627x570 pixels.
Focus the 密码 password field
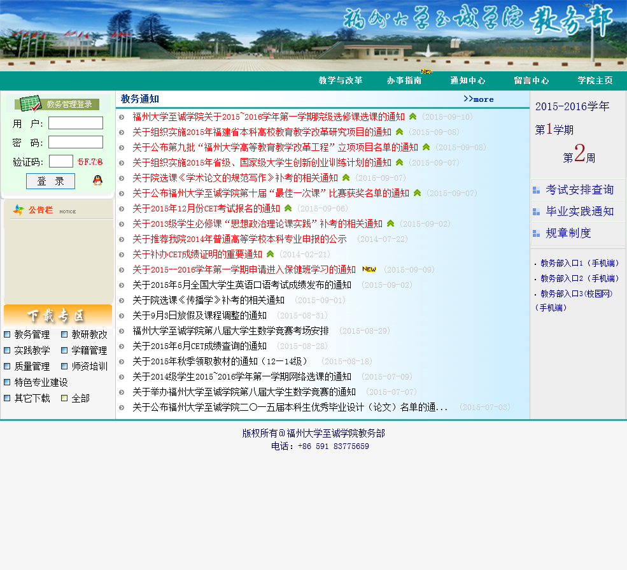(x=76, y=142)
